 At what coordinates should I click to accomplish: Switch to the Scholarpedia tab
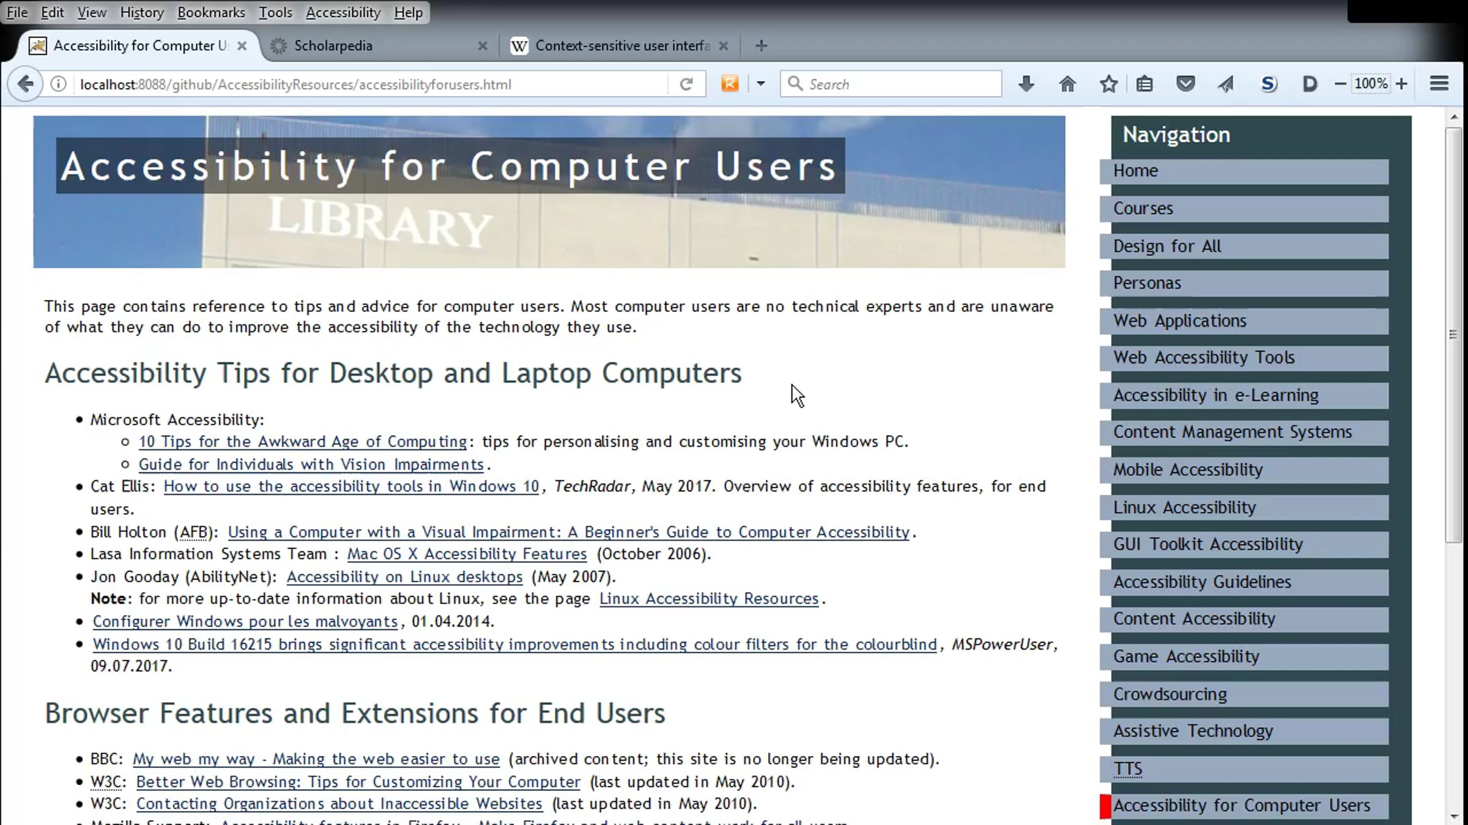tap(333, 46)
